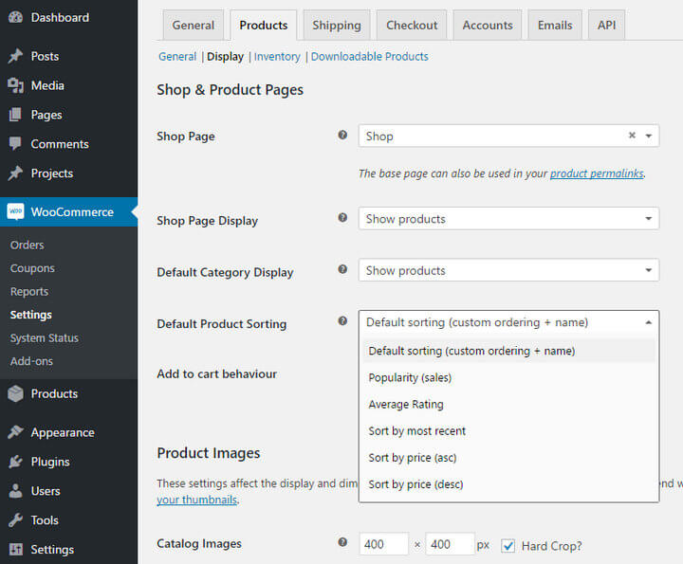Viewport: 683px width, 564px height.
Task: Click help tooltip icon for Shop Page
Action: coord(342,135)
